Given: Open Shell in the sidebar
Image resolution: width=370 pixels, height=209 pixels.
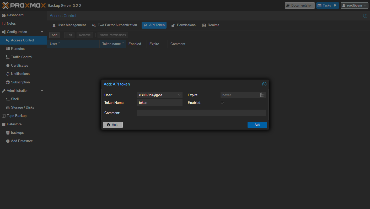Looking at the screenshot, I should click(23, 99).
